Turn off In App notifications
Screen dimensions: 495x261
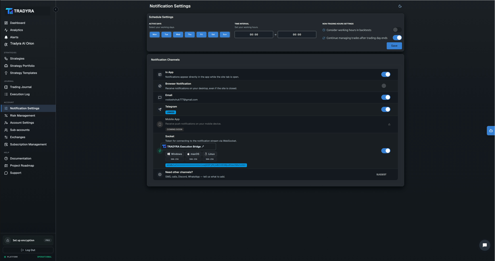(386, 74)
